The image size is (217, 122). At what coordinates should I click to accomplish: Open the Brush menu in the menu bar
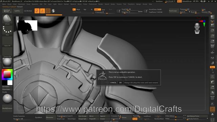(x=9, y=4)
